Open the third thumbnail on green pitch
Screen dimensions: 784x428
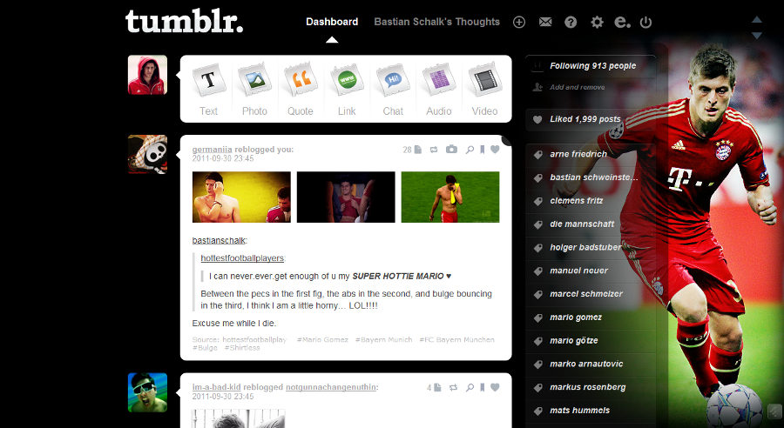pos(450,197)
